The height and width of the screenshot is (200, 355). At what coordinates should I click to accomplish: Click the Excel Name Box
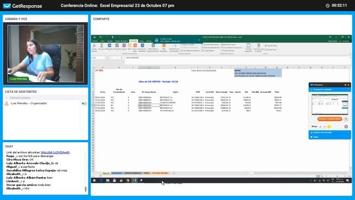tap(99, 58)
